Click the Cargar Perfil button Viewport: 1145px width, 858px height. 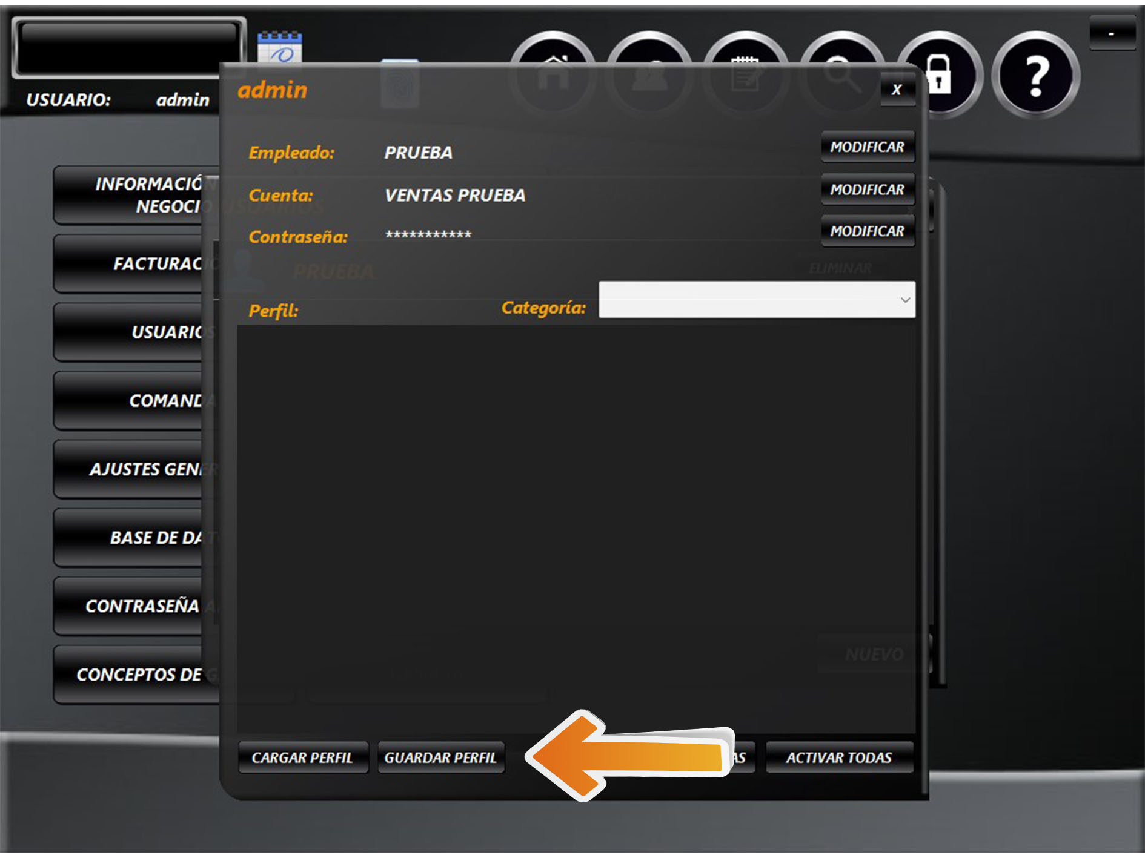coord(302,757)
